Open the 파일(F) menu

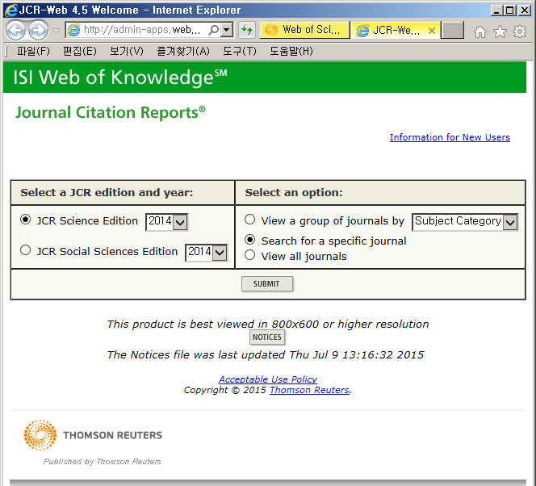click(x=34, y=52)
